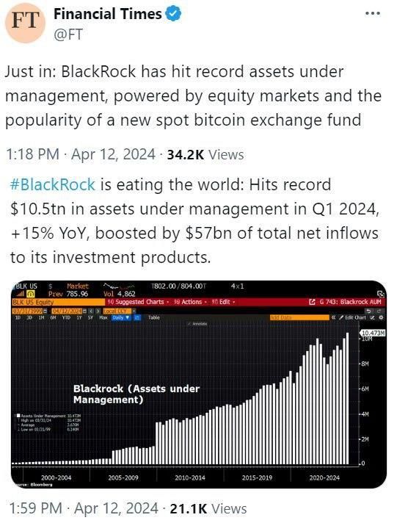397x523 pixels.
Task: Toggle the Assets Under Management legend marker
Action: [x=18, y=416]
